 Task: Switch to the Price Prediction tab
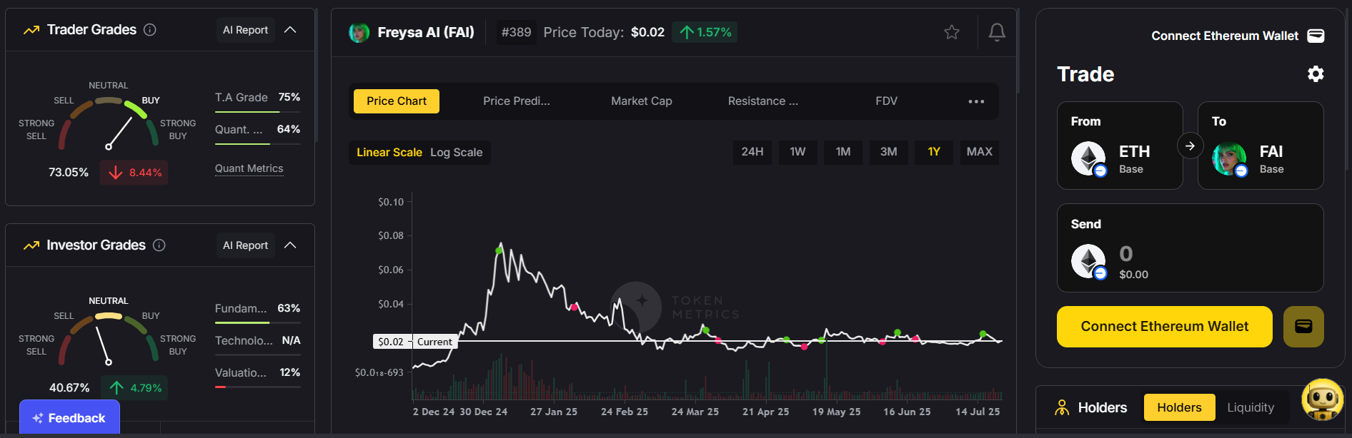517,101
